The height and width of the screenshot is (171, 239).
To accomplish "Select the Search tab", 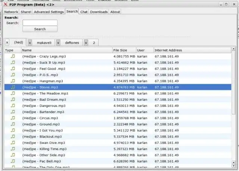I will [x=72, y=12].
